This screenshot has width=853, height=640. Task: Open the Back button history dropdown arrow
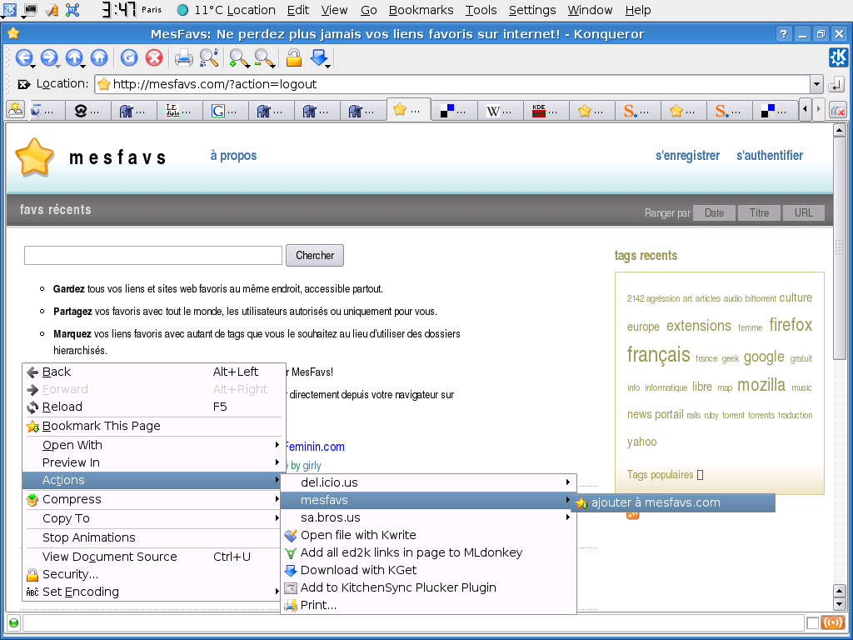(x=33, y=66)
